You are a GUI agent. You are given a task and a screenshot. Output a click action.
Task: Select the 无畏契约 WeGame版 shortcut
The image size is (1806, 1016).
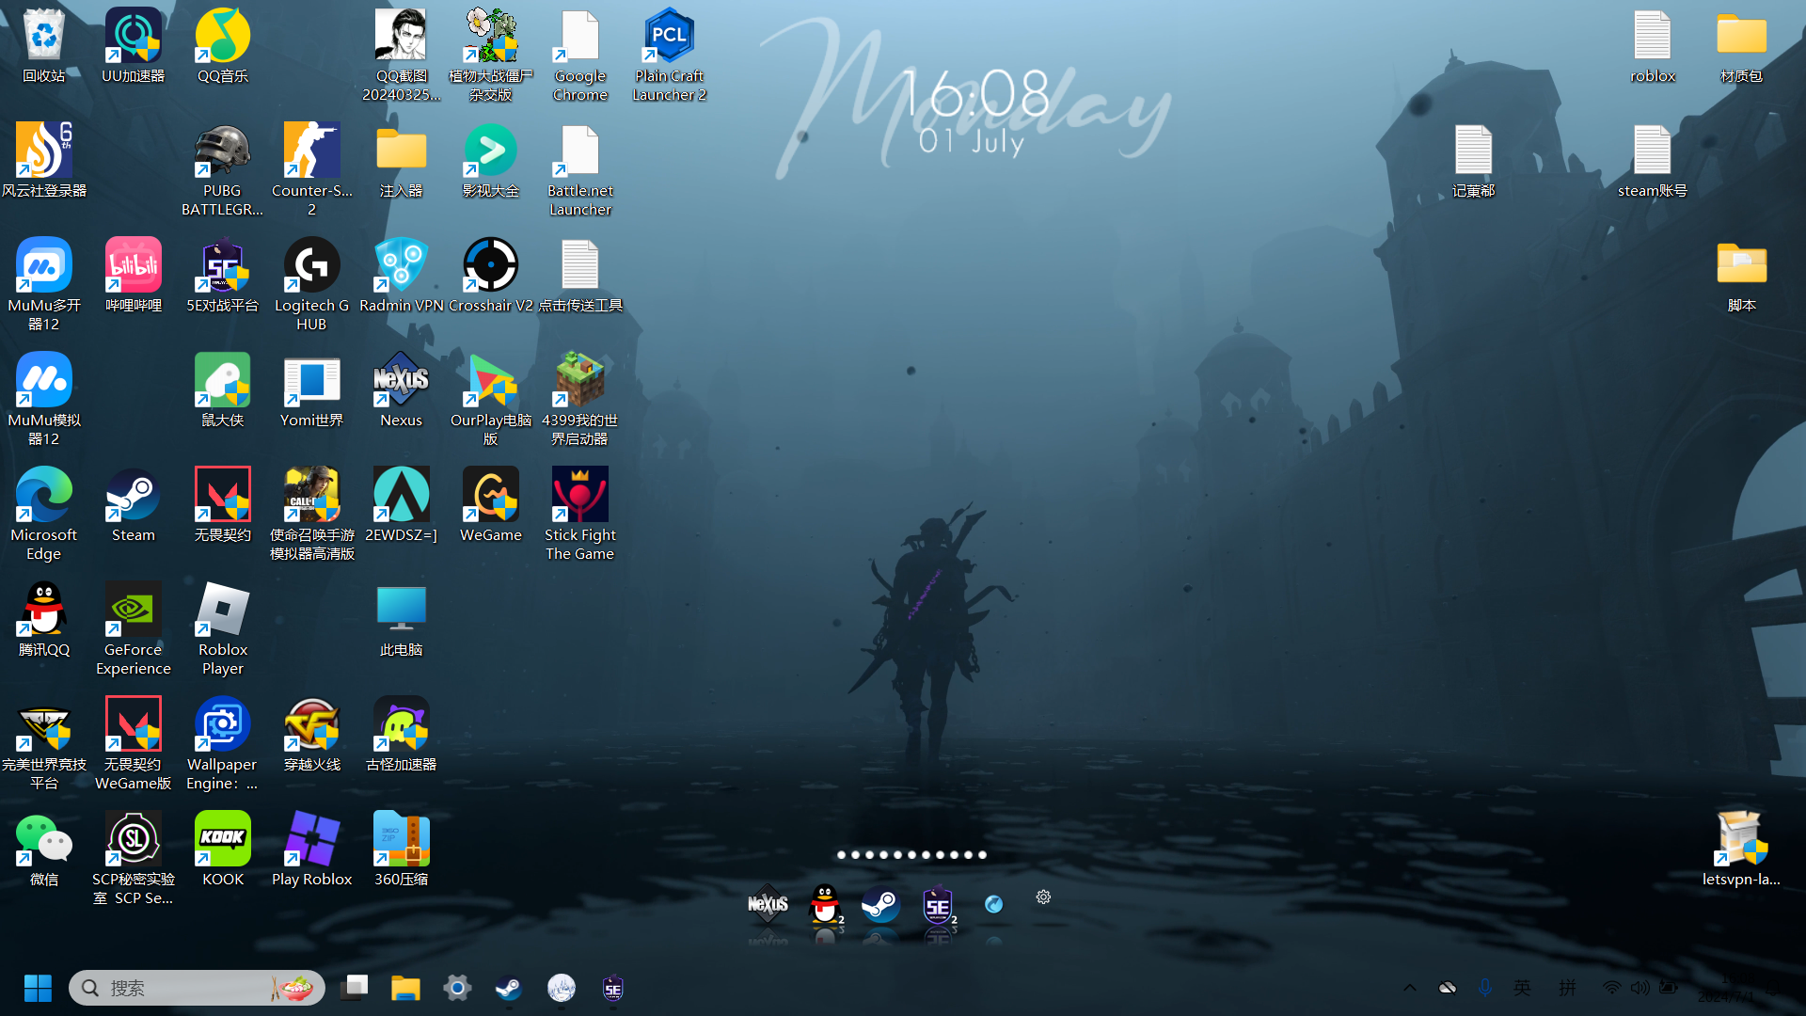(134, 744)
